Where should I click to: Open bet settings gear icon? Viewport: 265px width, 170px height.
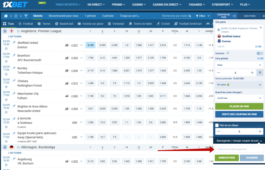click(260, 73)
